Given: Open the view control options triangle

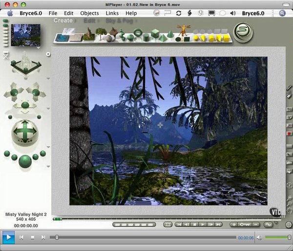Looking at the screenshot, I should [48, 79].
